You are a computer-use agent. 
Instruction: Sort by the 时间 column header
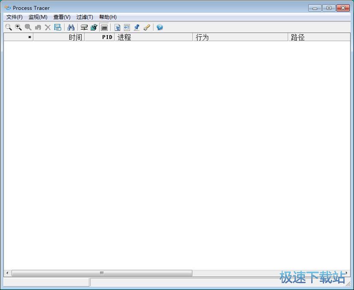point(59,37)
